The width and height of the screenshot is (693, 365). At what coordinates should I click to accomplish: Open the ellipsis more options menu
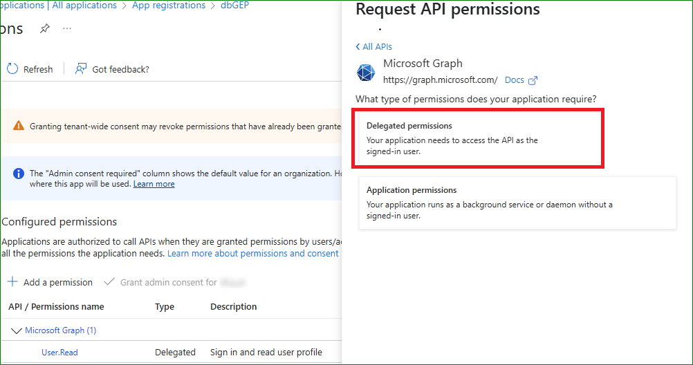coord(67,28)
